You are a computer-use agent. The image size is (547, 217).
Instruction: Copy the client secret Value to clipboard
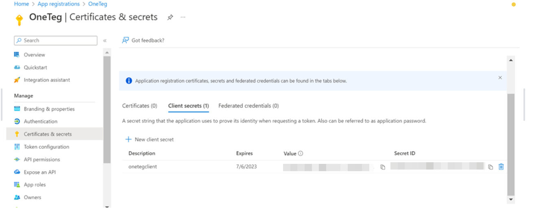383,167
